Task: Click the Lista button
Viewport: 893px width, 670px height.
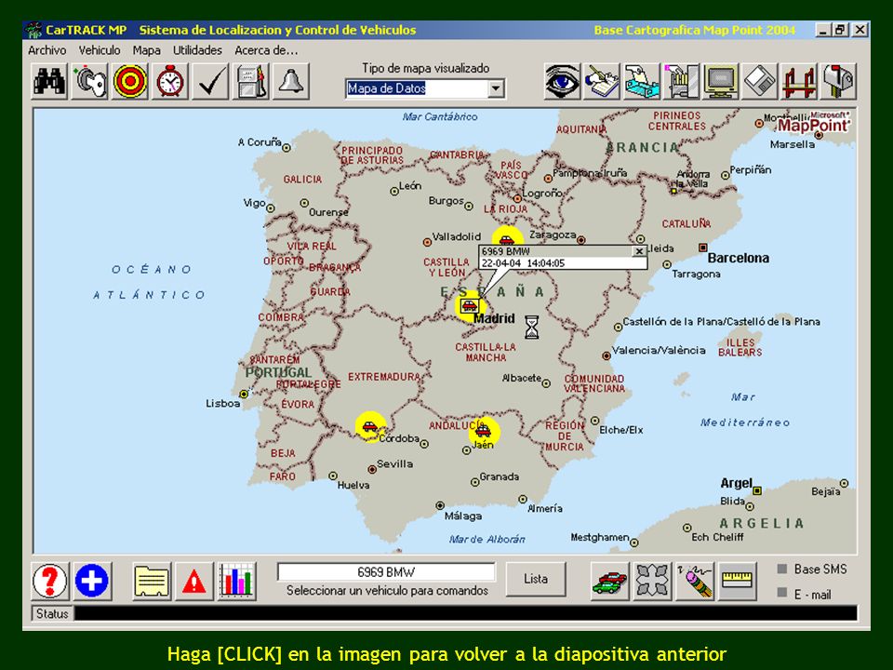Action: click(536, 579)
